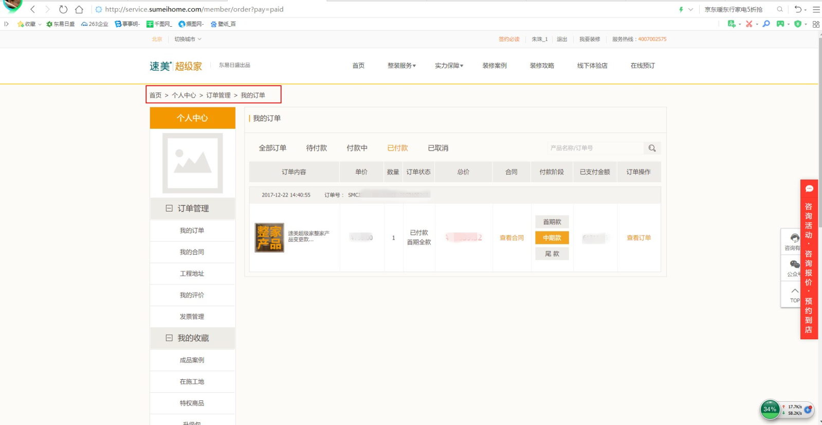Image resolution: width=822 pixels, height=425 pixels.
Task: Open the 263企业 bookmark
Action: (x=95, y=24)
